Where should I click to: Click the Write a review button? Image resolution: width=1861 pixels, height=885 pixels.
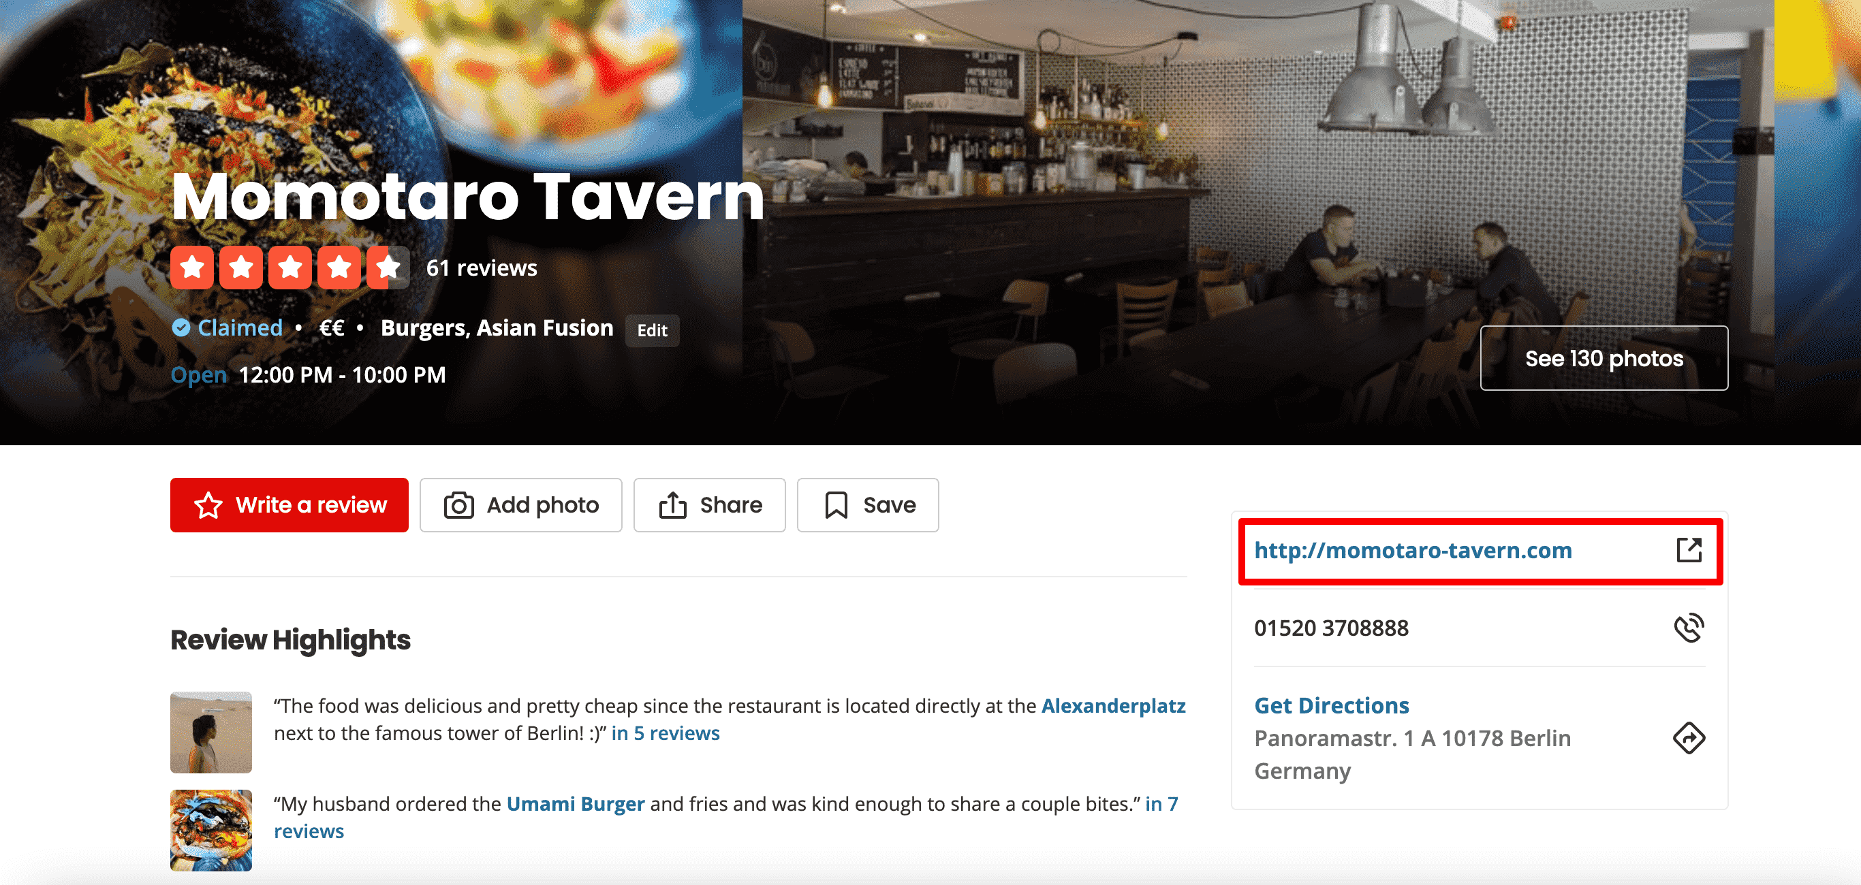click(289, 504)
